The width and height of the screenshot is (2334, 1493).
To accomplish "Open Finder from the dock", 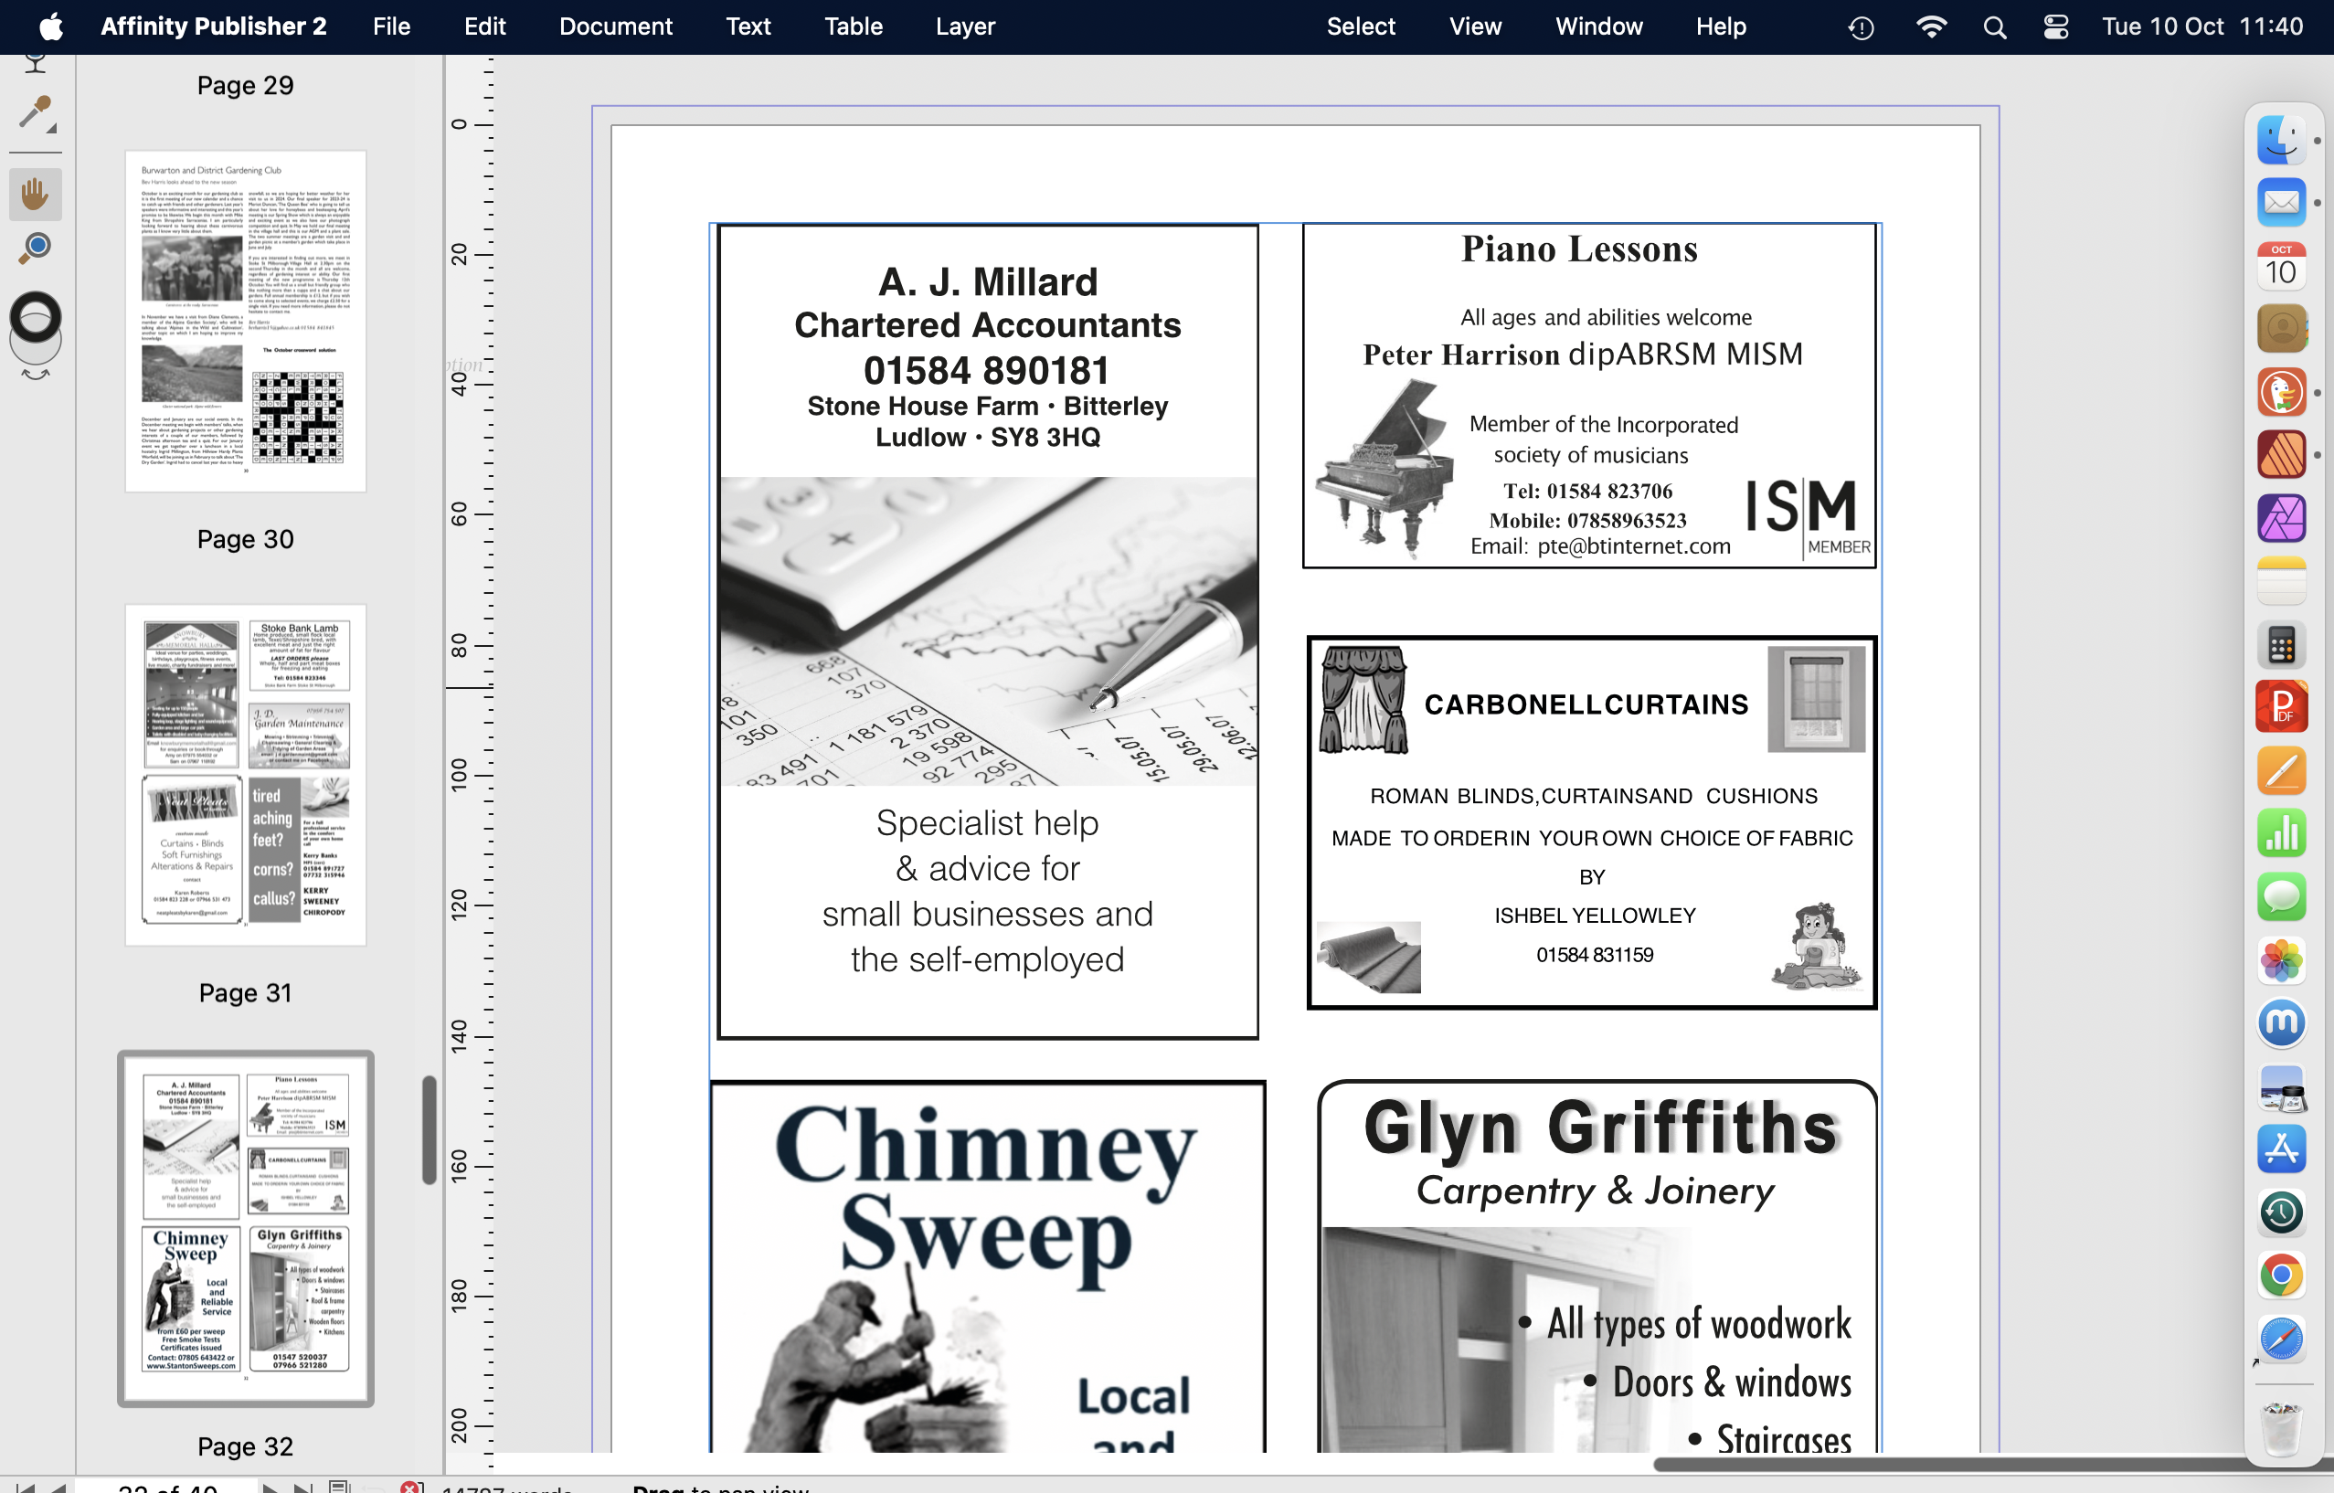I will coord(2281,140).
